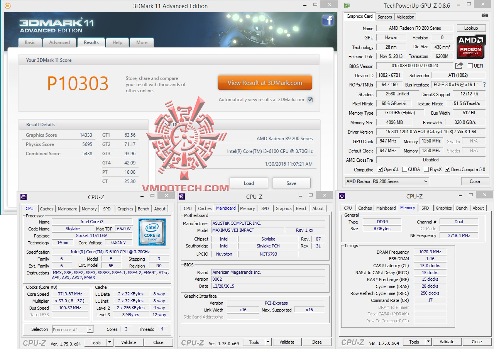Click the left CPU-Z window title icon
Image resolution: width=494 pixels, height=349 pixels.
click(24, 197)
